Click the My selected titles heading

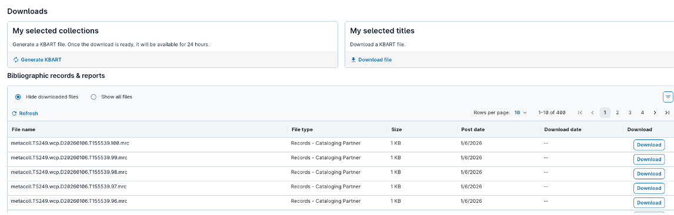[382, 31]
